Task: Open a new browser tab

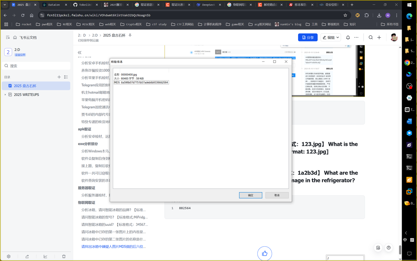Action: click(x=352, y=5)
